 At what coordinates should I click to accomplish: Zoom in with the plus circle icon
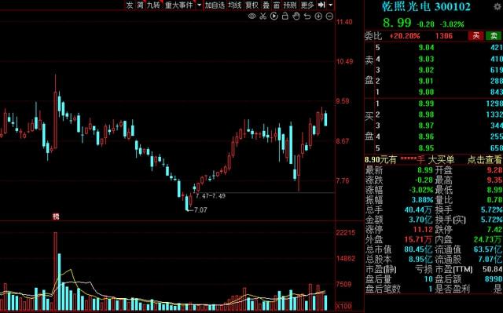[x=318, y=16]
